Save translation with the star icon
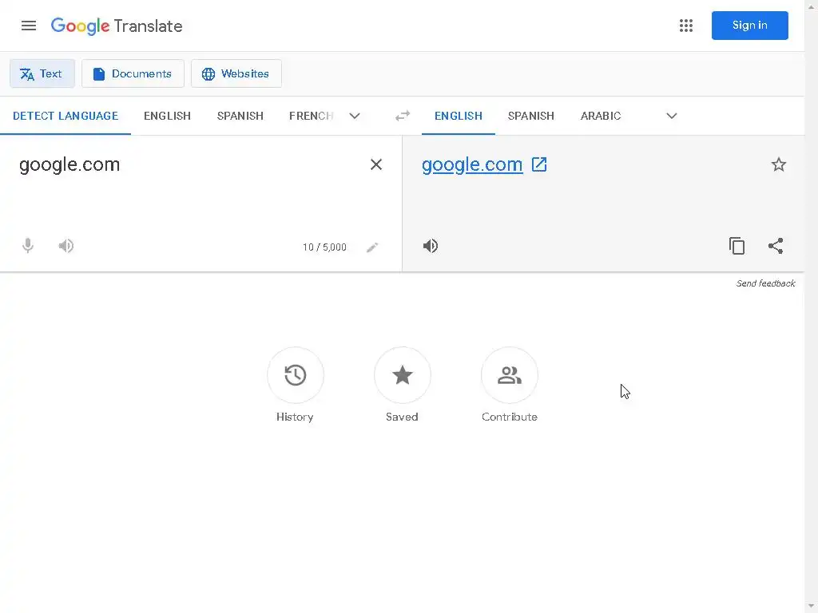This screenshot has height=613, width=818. 778,164
